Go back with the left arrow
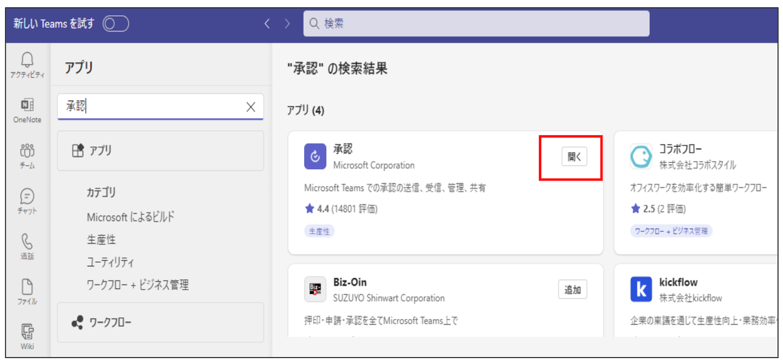The height and width of the screenshot is (362, 783). coord(266,23)
